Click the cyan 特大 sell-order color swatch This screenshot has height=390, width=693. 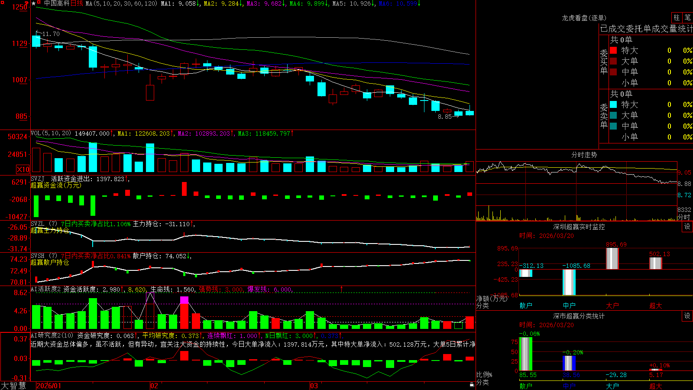click(x=613, y=104)
